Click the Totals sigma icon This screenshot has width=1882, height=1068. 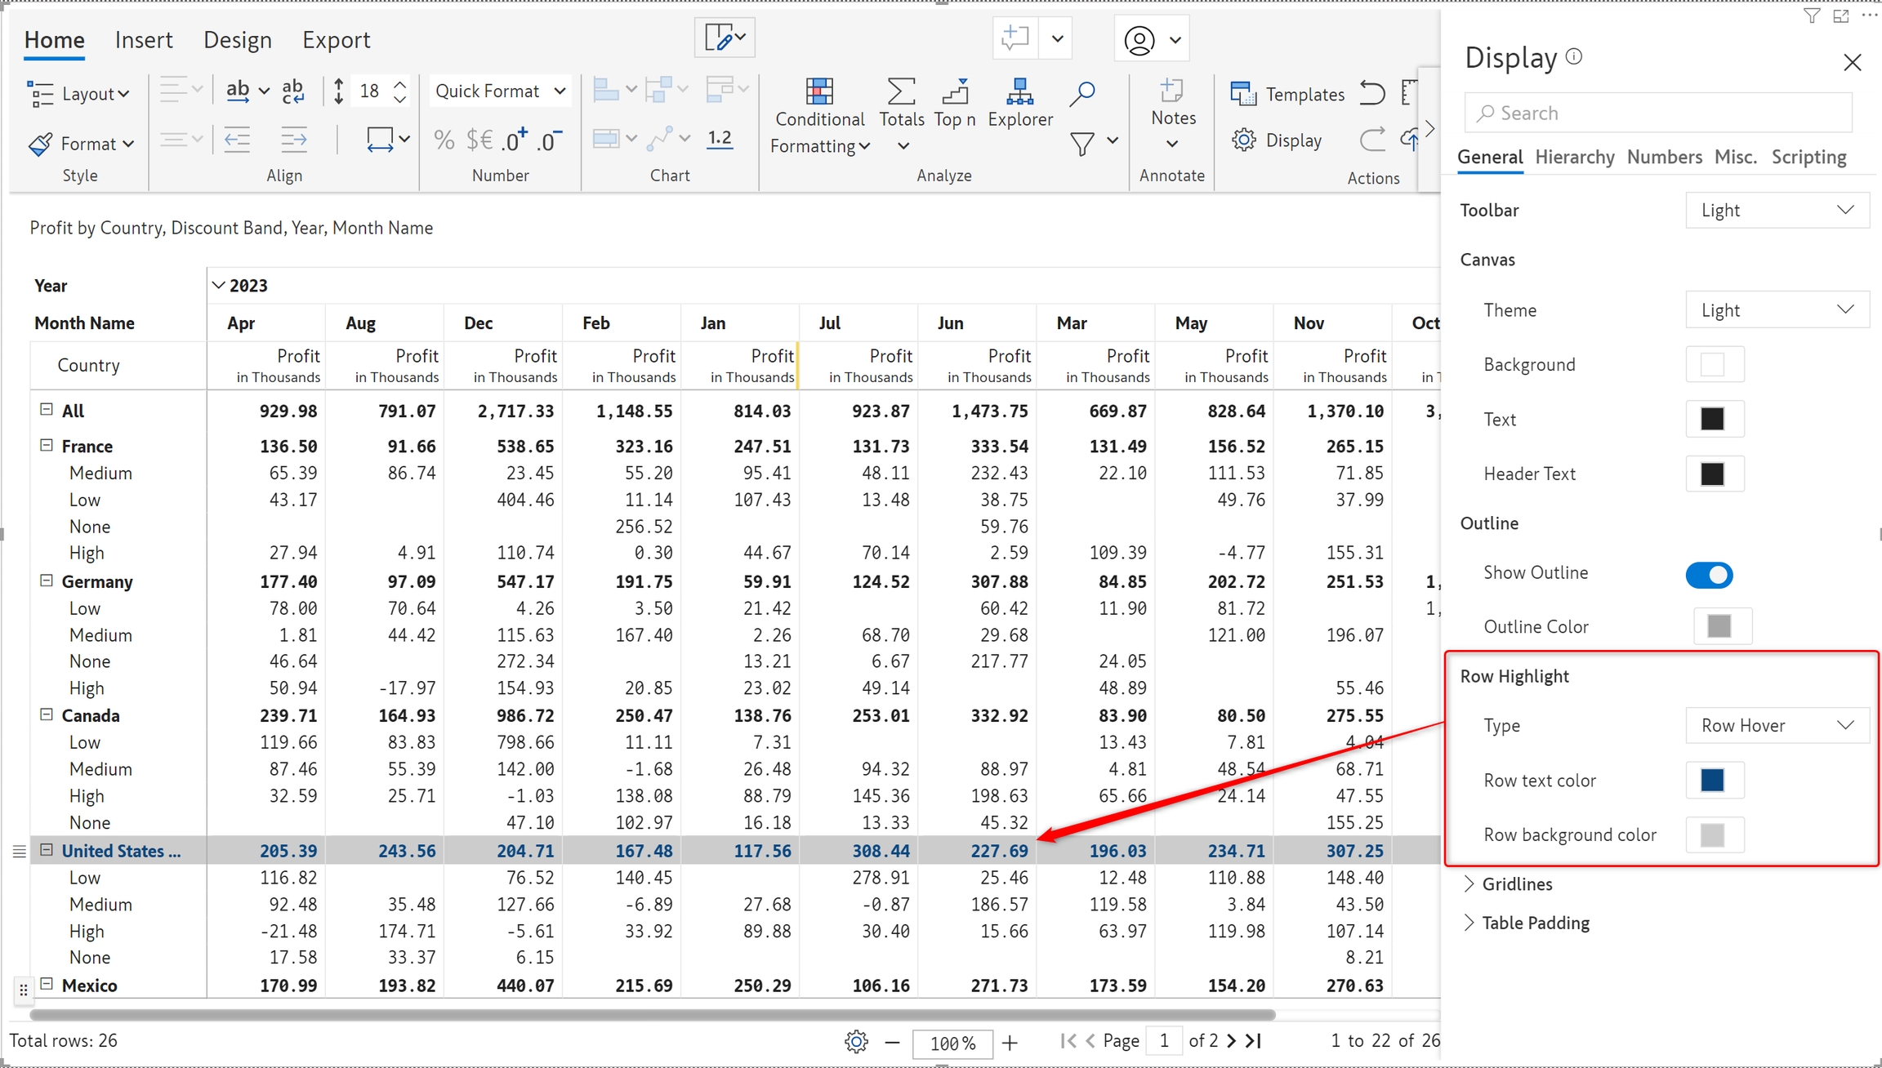point(901,91)
